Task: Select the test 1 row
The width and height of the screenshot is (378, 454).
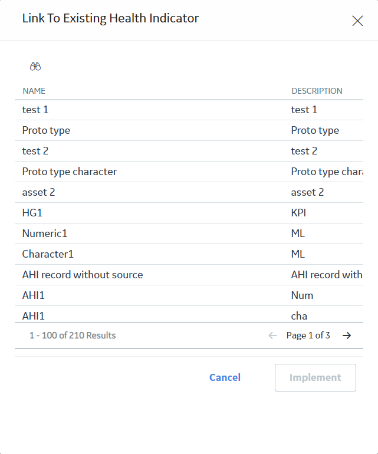Action: point(189,110)
